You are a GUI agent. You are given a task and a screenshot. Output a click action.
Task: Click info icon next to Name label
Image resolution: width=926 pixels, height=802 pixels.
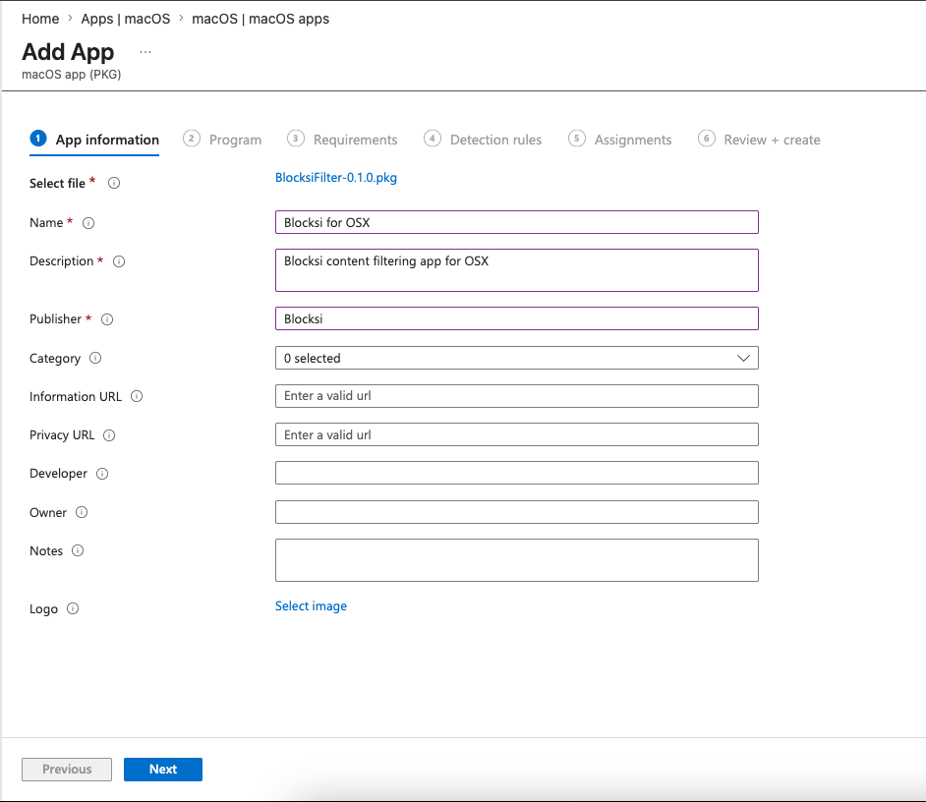88,223
